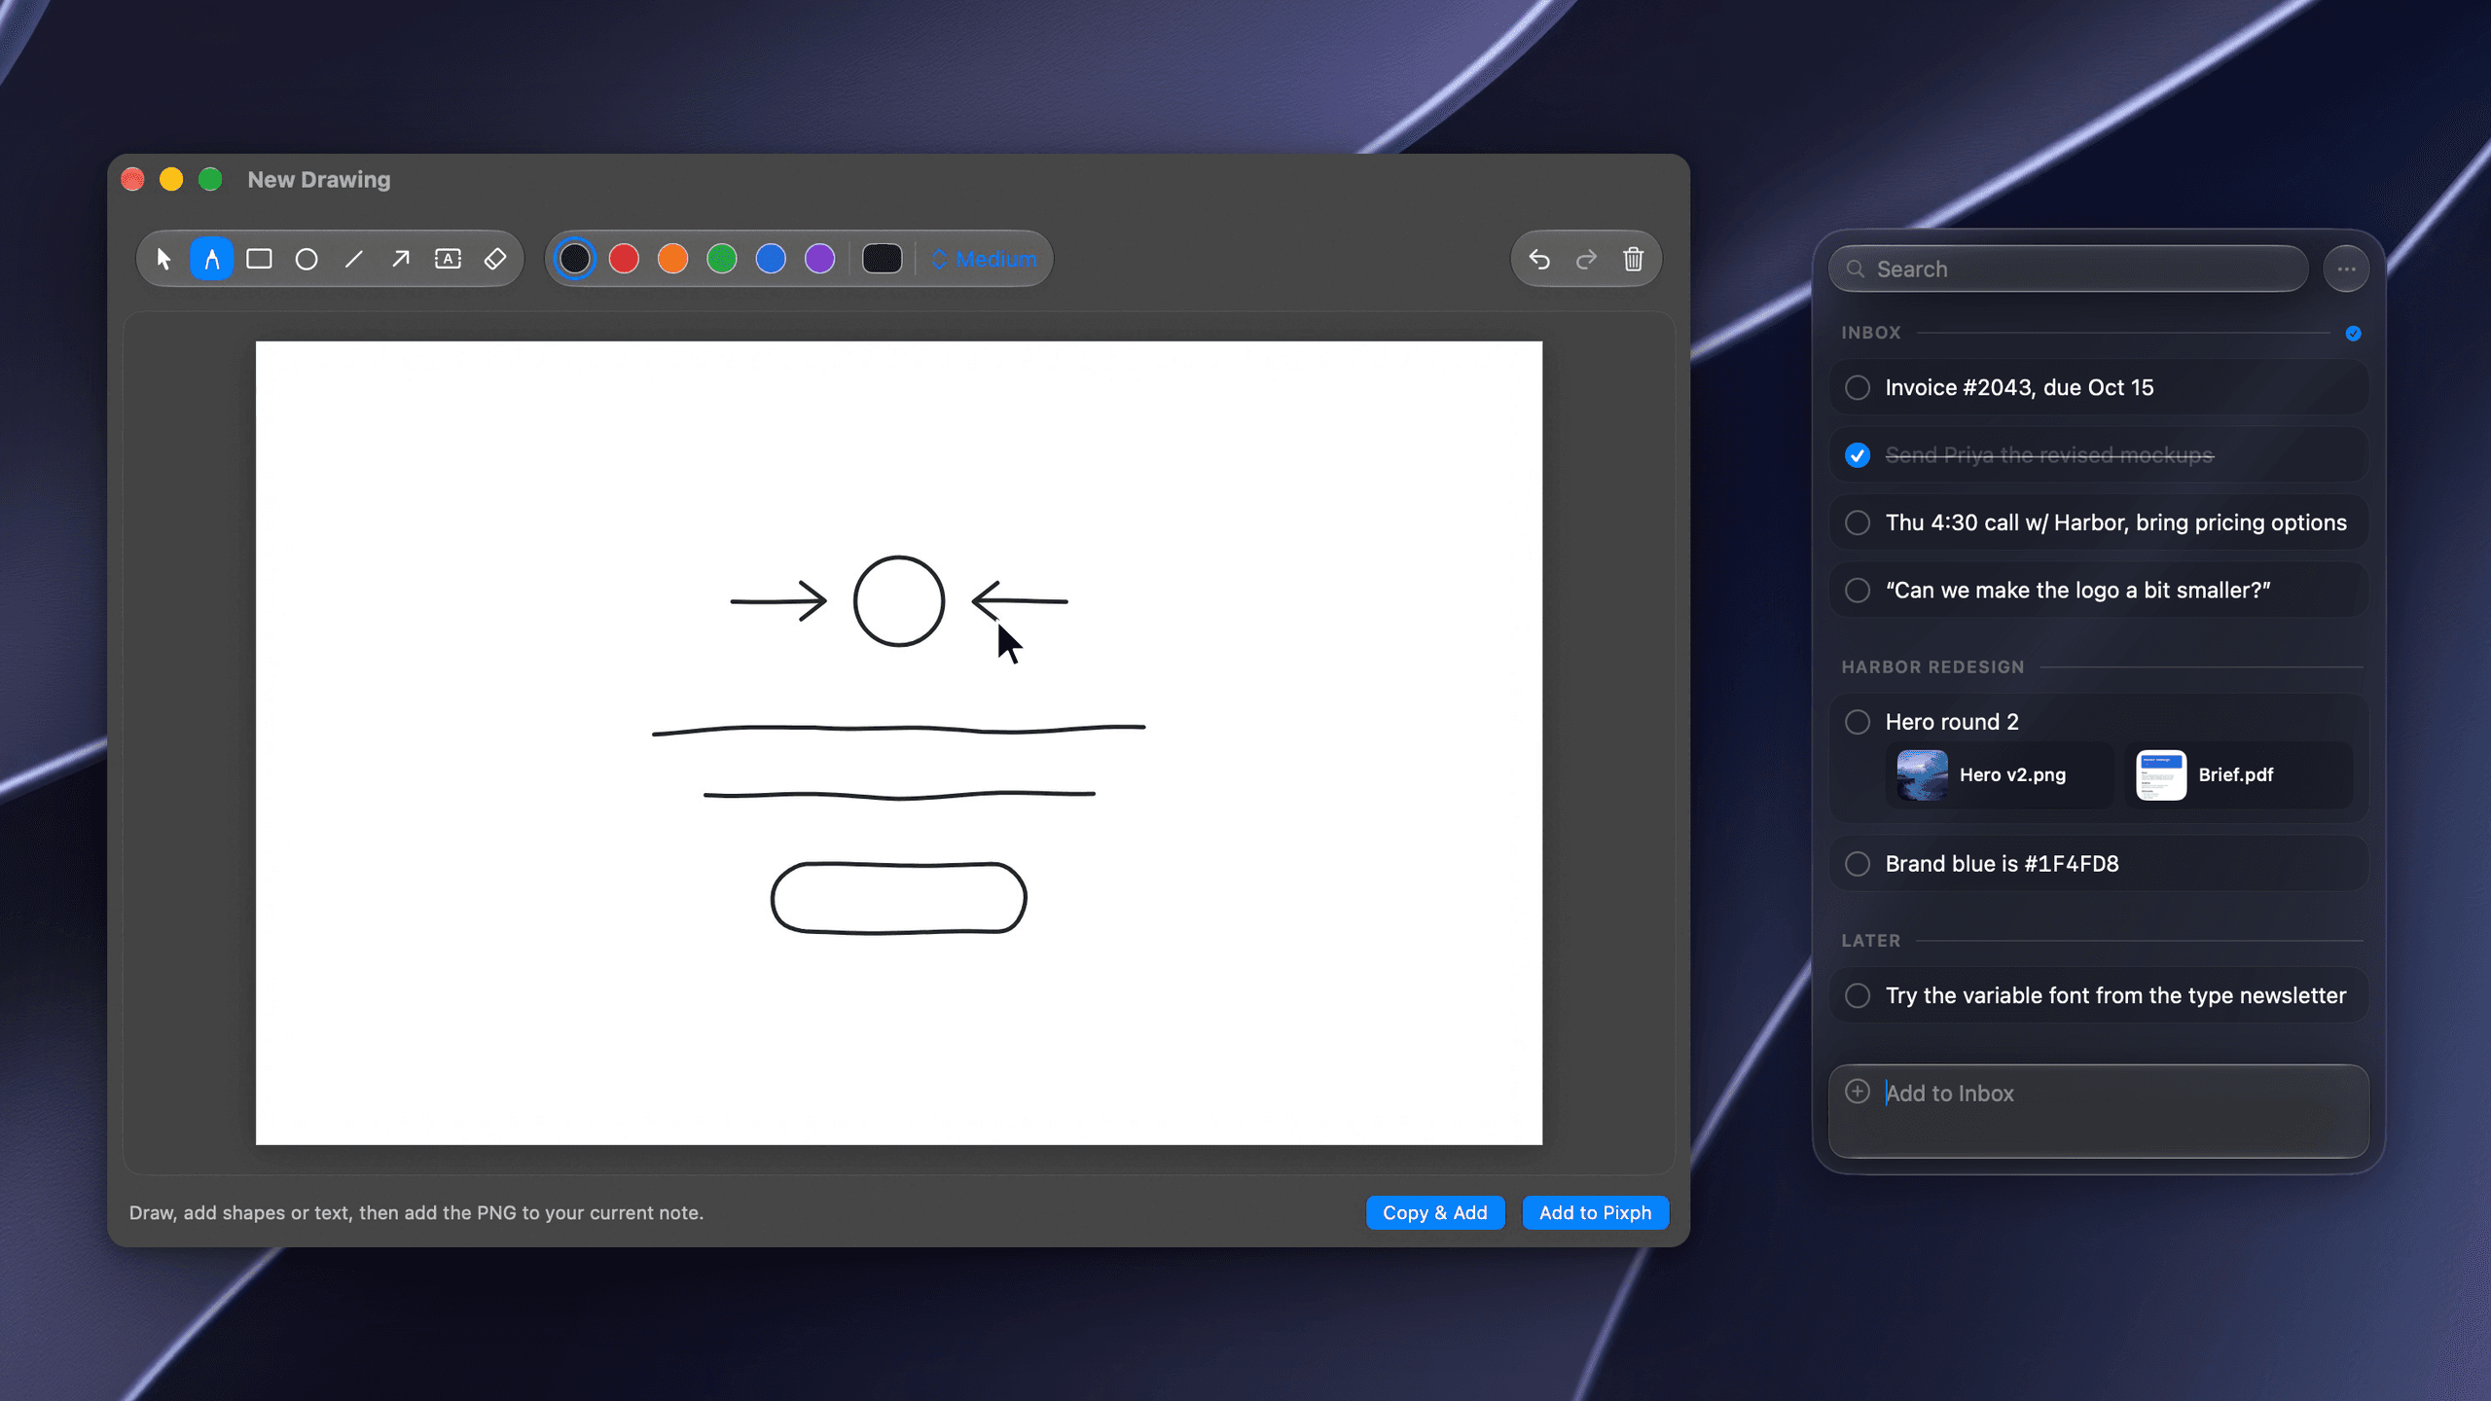Select the Line tool

coord(353,259)
